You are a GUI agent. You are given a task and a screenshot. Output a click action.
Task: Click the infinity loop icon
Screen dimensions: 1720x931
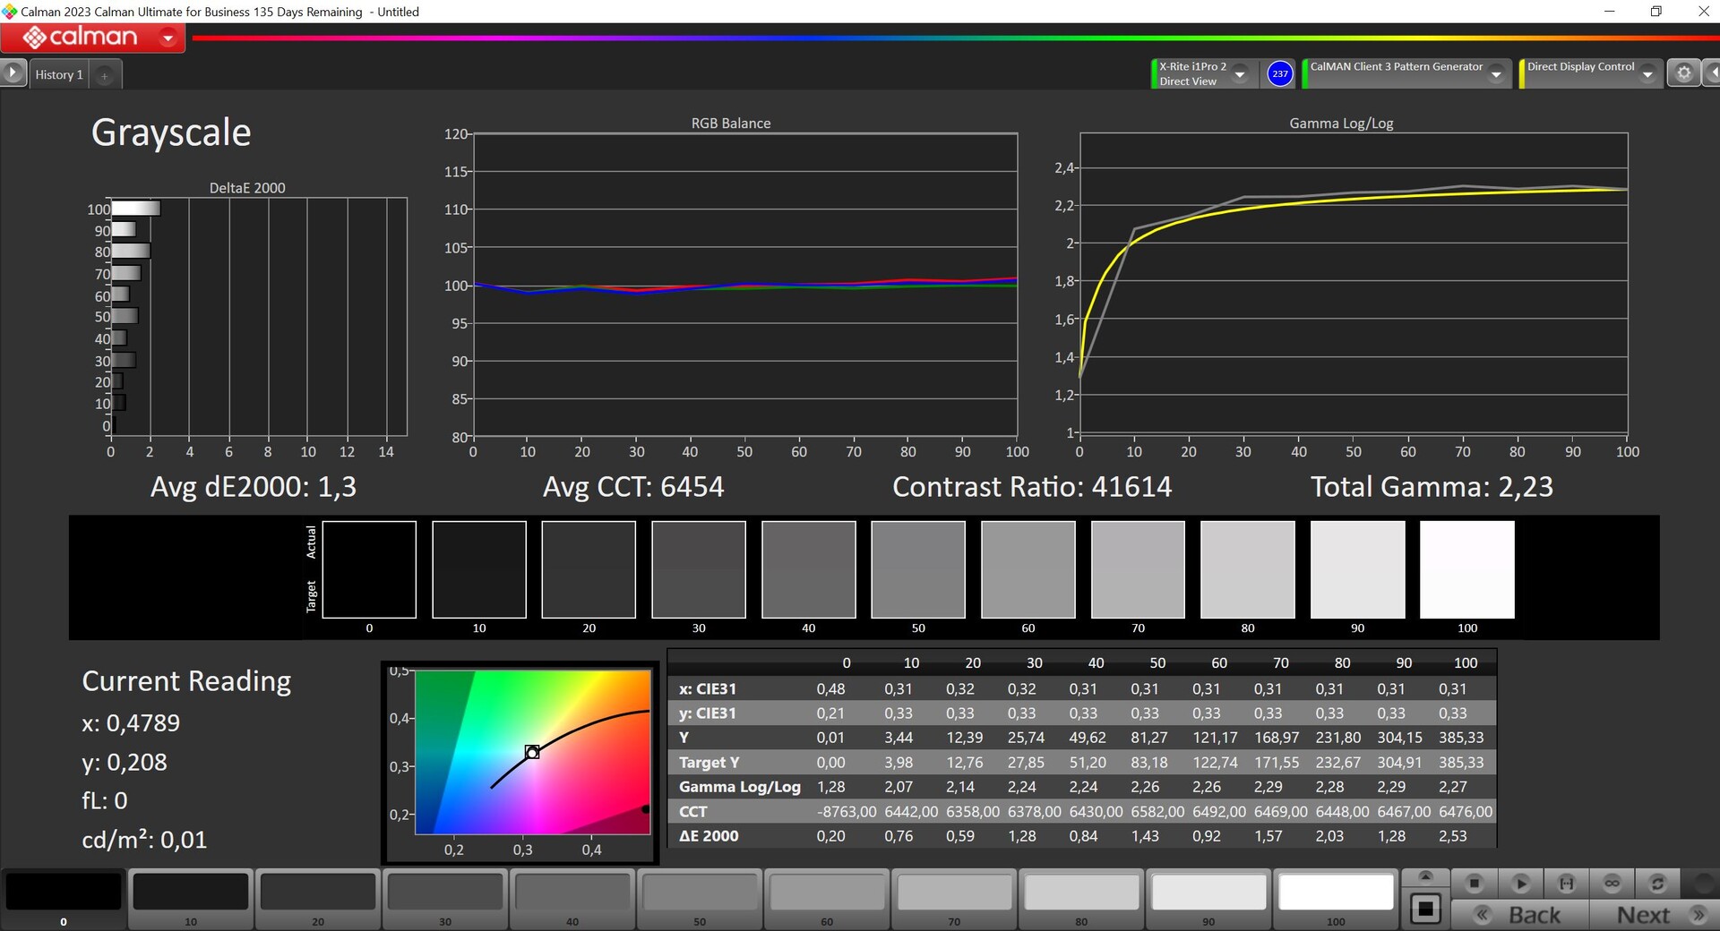tap(1612, 884)
